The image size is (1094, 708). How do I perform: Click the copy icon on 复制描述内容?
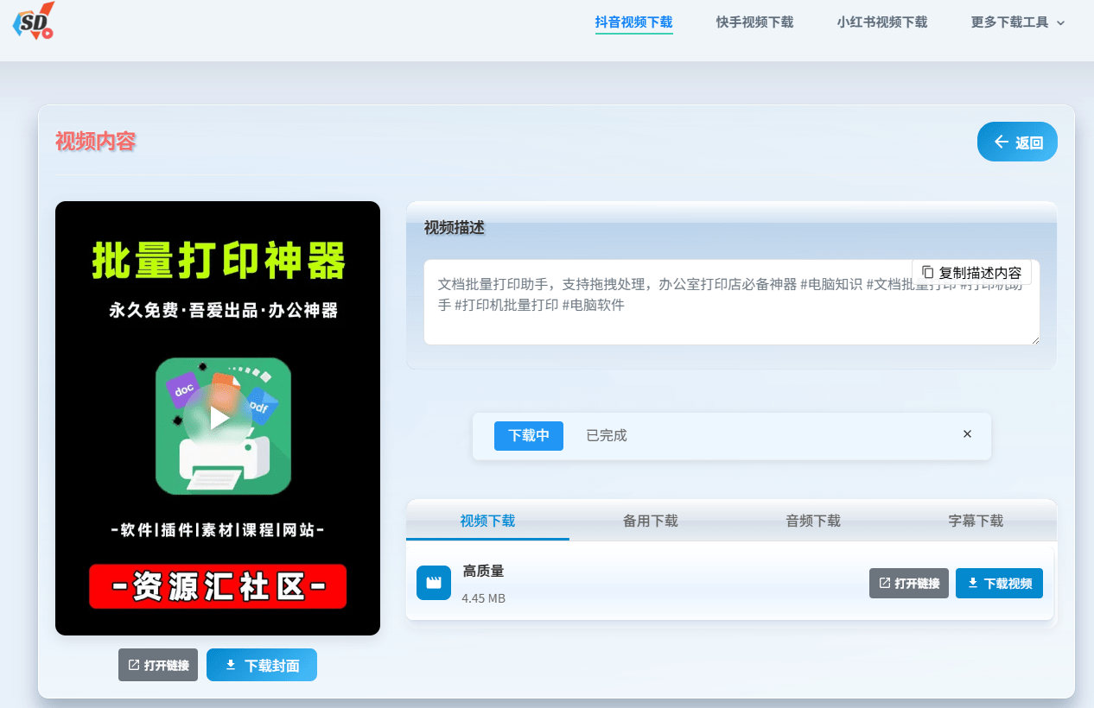coord(928,272)
